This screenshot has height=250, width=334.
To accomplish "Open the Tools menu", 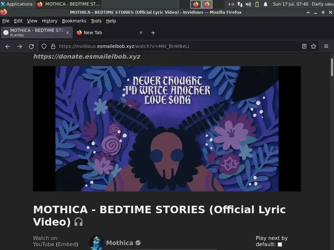I will (96, 21).
